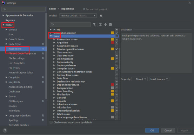Image resolution: width=194 pixels, height=135 pixels.
Task: Check Disable new inspections by default
Action: pyautogui.click(x=51, y=122)
